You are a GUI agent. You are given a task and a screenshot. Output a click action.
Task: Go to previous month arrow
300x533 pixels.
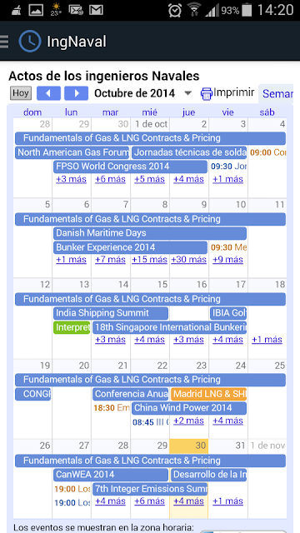[48, 93]
